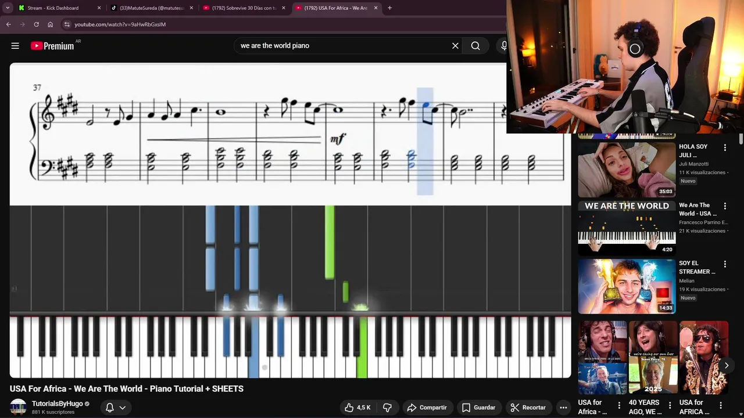Pause video by clicking the sheet music
This screenshot has width=744, height=418.
coord(291,134)
